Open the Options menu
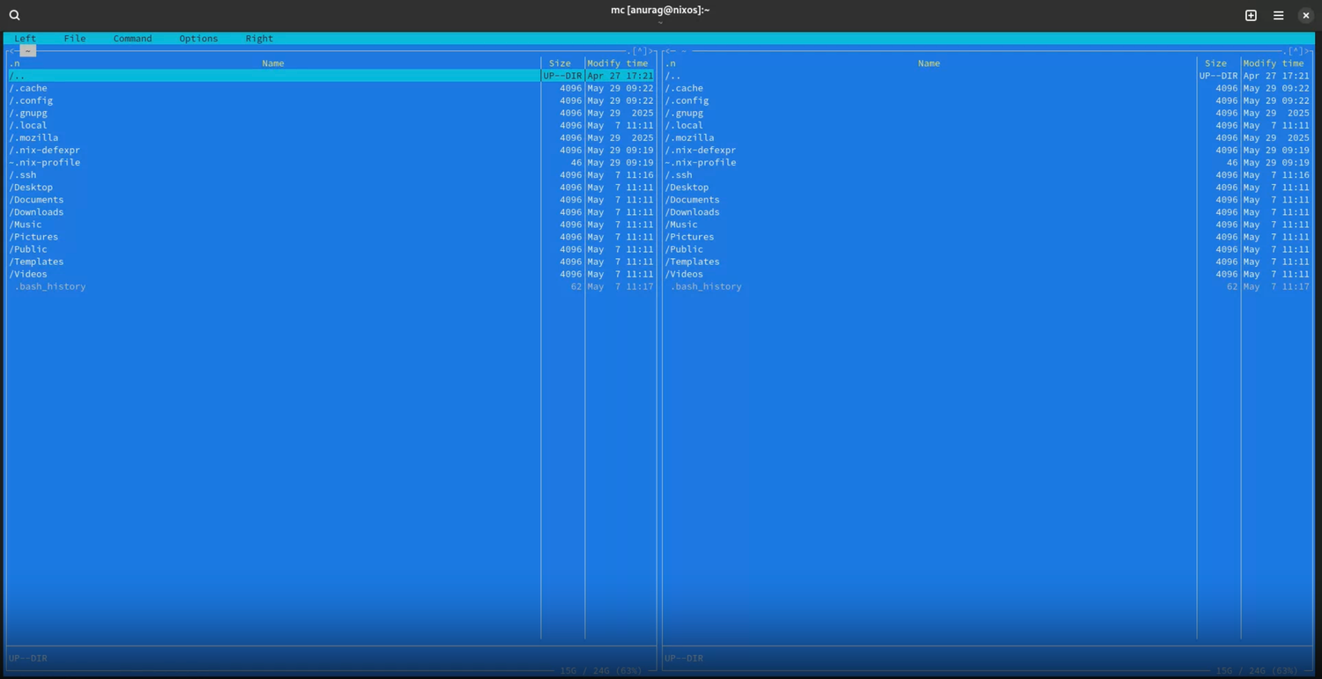Viewport: 1322px width, 679px height. coord(198,39)
